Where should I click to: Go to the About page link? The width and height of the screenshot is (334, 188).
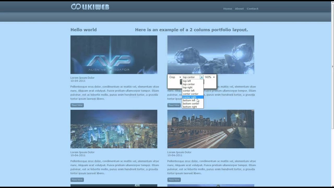click(239, 9)
